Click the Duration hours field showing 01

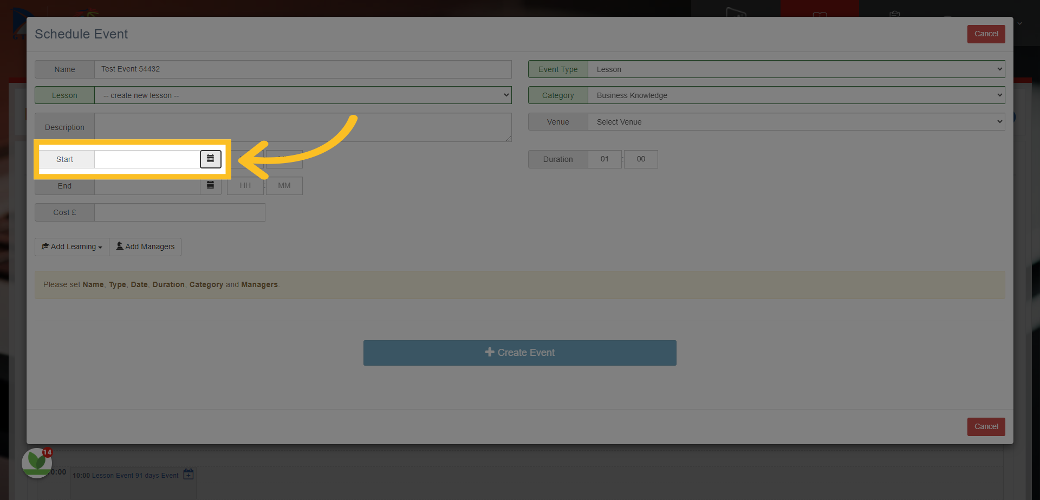(604, 159)
